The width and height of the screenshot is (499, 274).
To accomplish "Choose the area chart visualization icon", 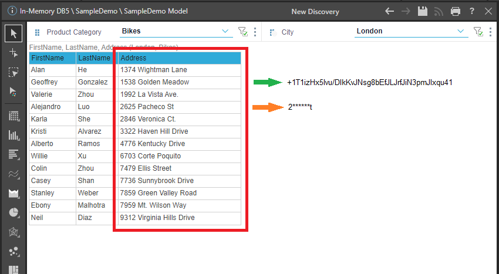I will pos(14,193).
